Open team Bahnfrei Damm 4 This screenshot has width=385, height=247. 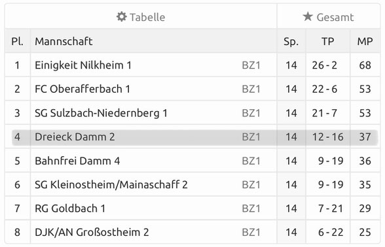pos(77,161)
